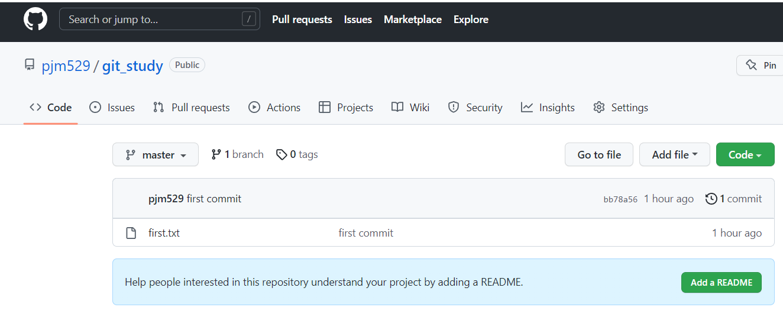Screen dimensions: 783x333
Task: Click the GitHub Octocat logo
Action: pos(35,20)
